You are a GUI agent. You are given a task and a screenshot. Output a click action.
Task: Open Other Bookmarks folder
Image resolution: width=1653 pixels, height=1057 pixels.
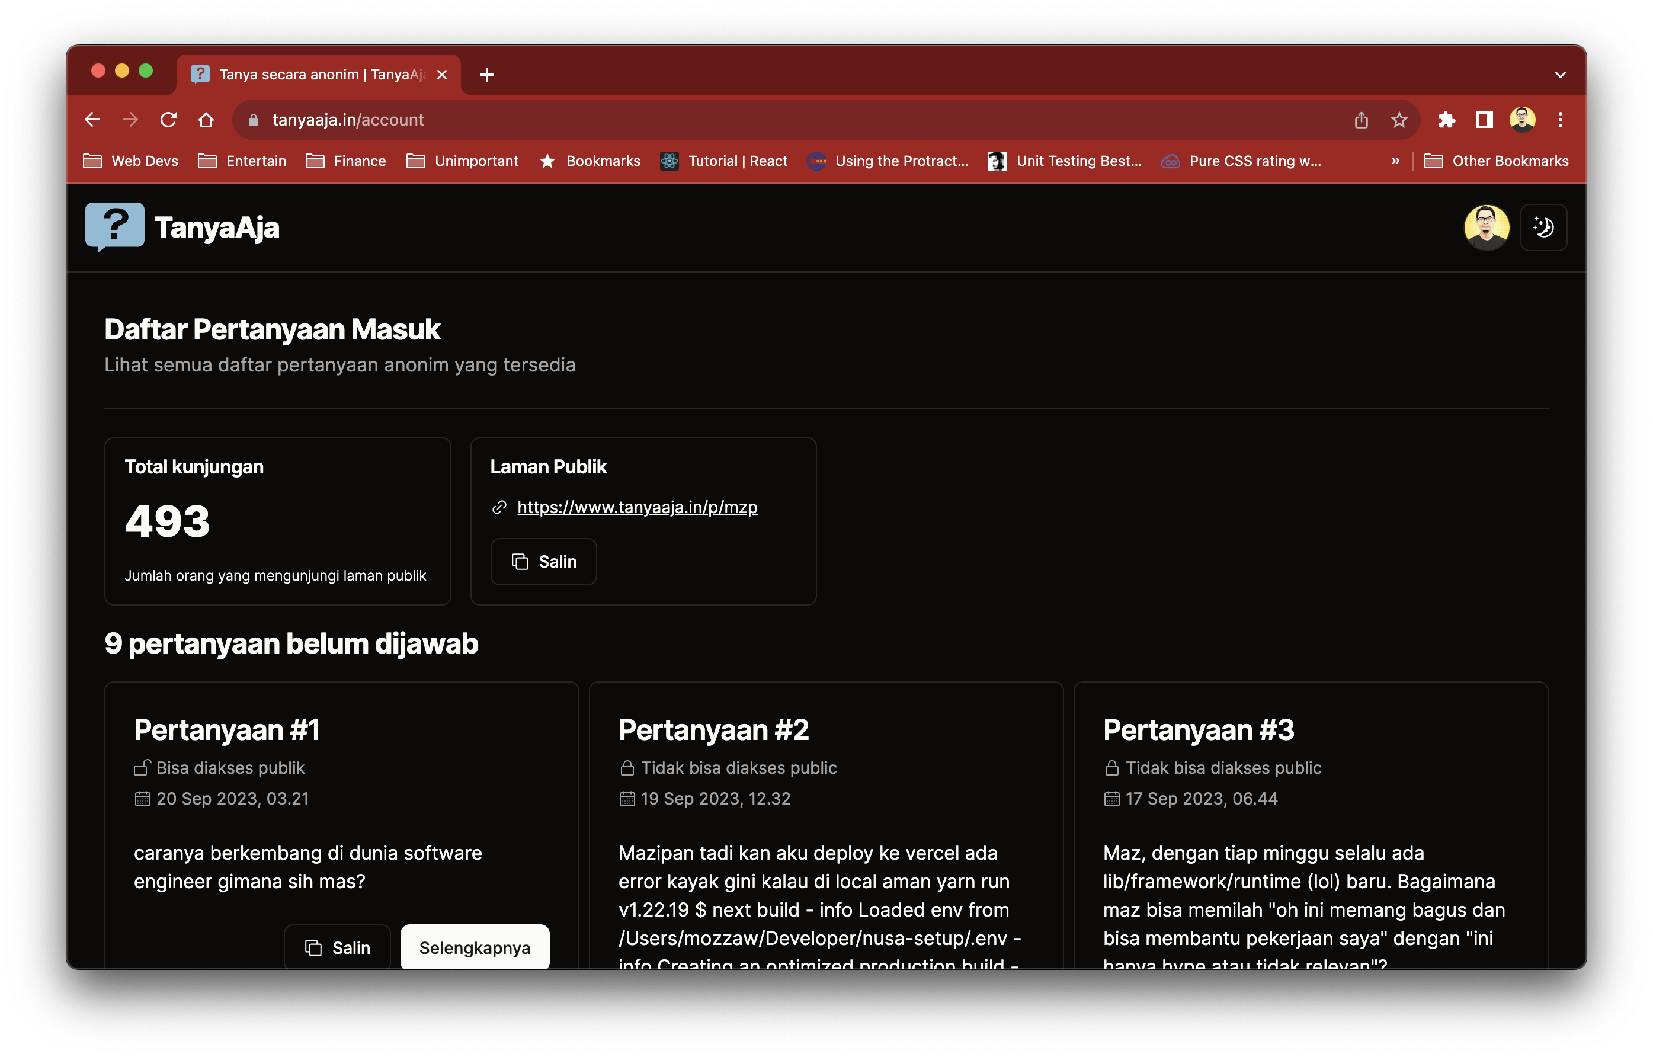click(x=1497, y=161)
